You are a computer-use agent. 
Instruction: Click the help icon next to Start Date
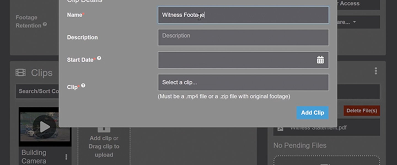pos(99,58)
